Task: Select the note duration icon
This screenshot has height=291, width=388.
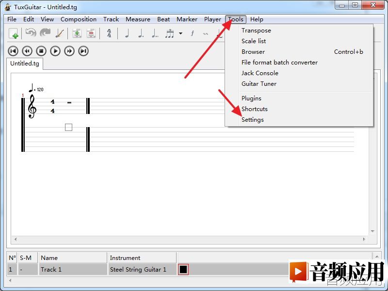Action: pyautogui.click(x=127, y=33)
